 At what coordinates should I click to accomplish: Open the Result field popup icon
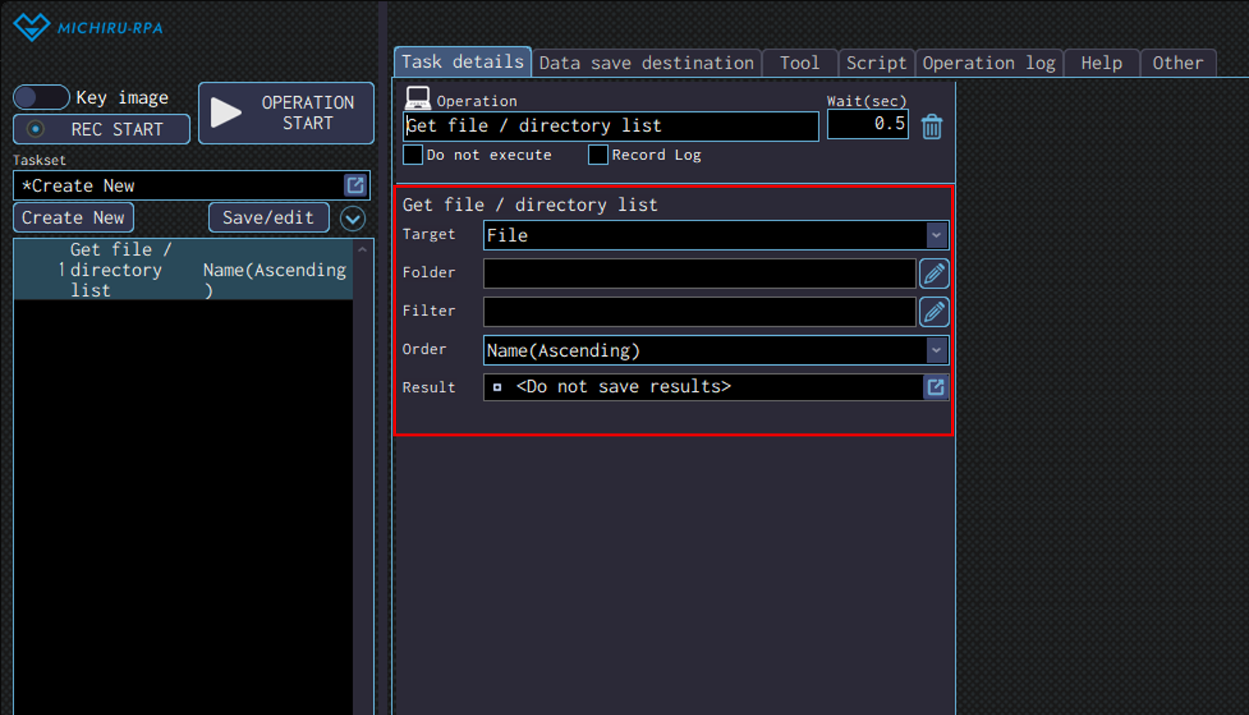(x=935, y=387)
